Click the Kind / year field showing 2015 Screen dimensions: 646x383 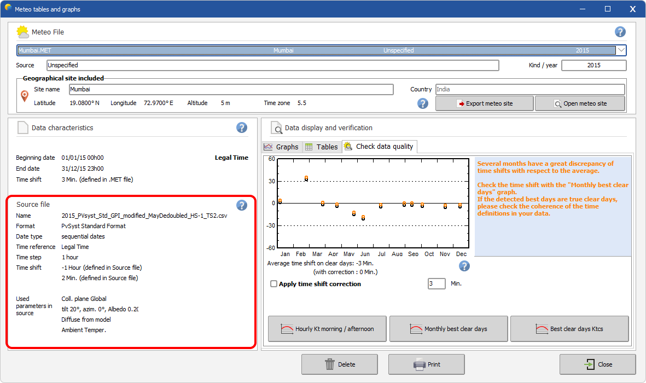pyautogui.click(x=593, y=65)
